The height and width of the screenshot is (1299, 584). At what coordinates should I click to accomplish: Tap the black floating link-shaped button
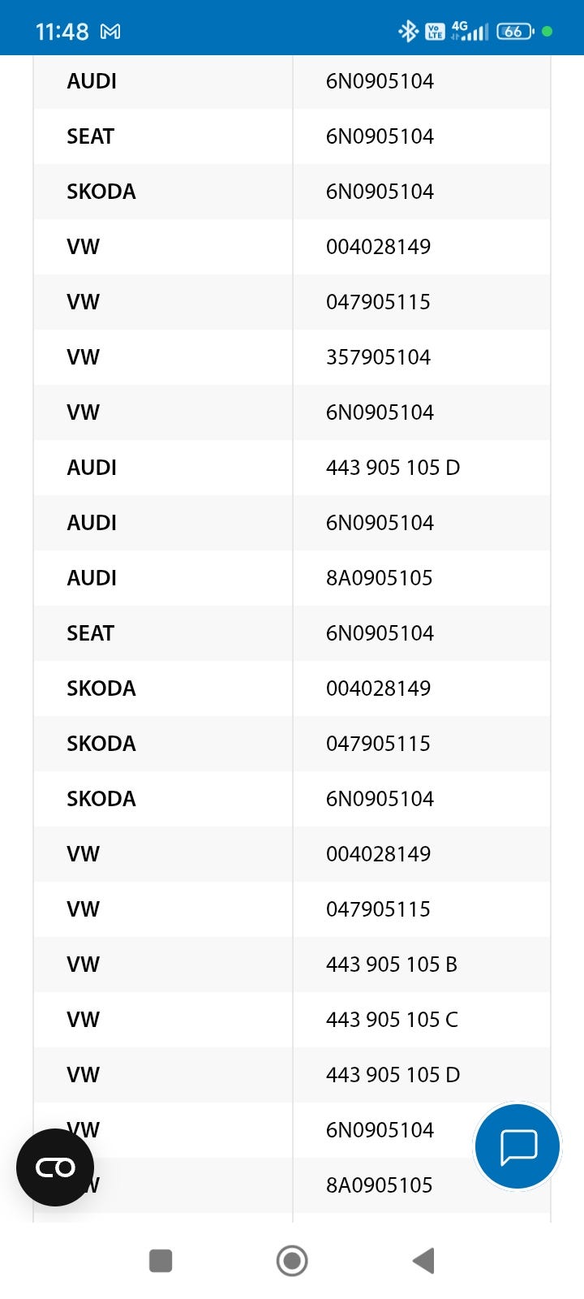coord(55,1167)
